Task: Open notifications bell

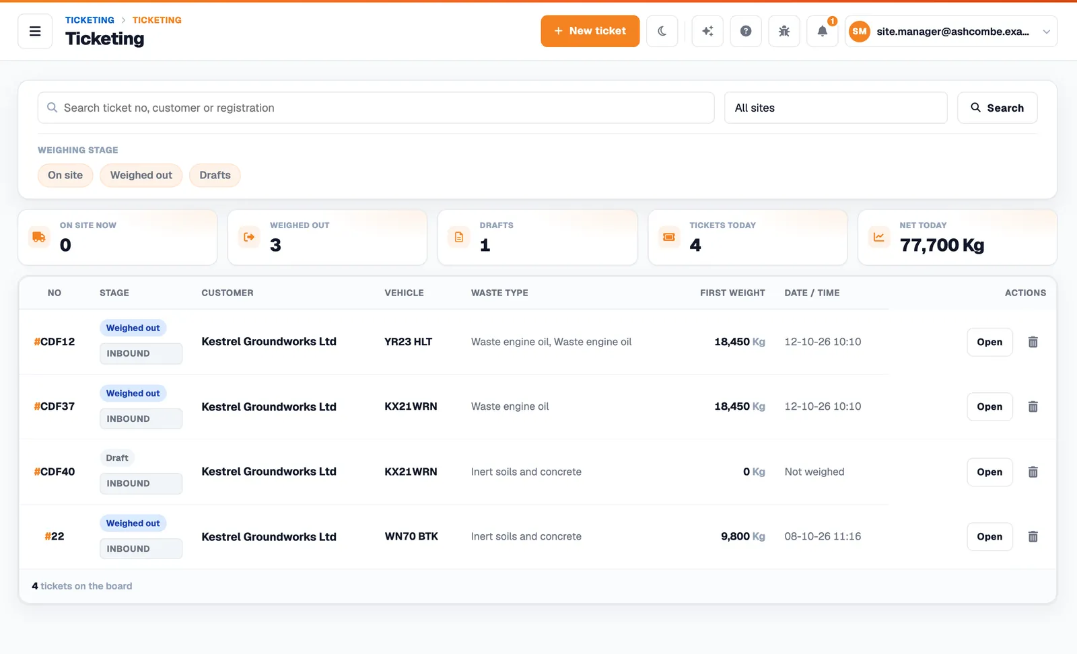Action: point(823,31)
